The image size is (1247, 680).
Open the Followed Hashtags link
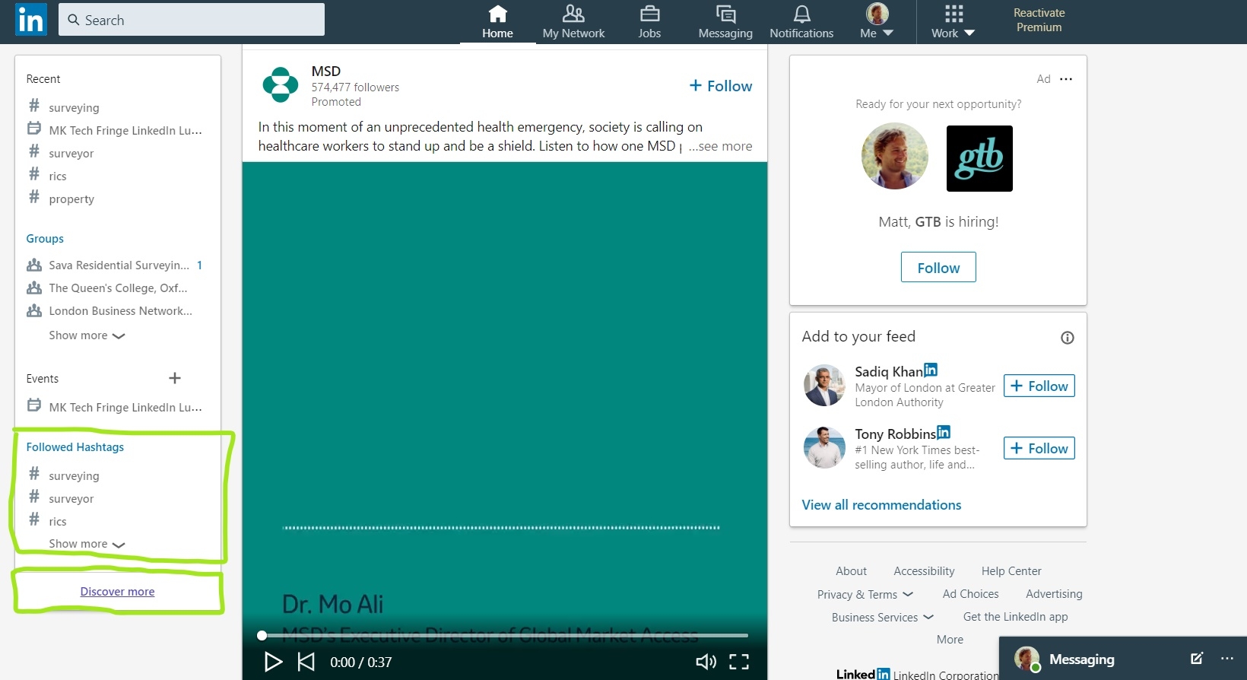(75, 447)
